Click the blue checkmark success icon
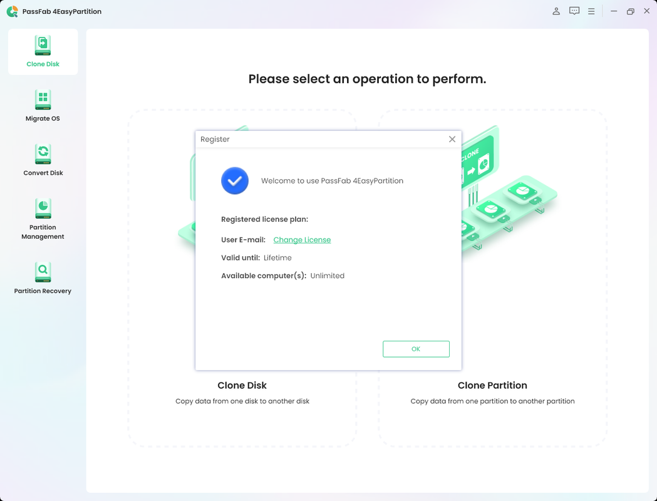The height and width of the screenshot is (501, 657). (235, 180)
